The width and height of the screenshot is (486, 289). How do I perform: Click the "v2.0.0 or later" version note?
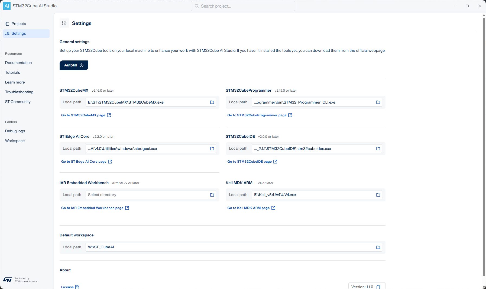click(268, 137)
